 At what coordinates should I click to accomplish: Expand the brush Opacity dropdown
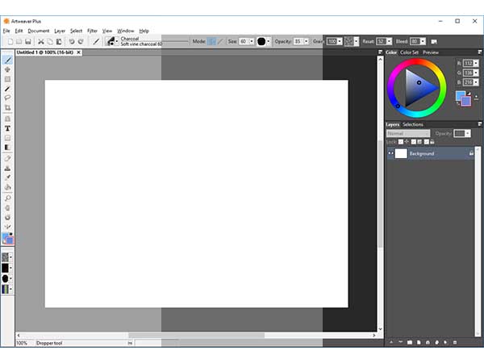pyautogui.click(x=307, y=41)
